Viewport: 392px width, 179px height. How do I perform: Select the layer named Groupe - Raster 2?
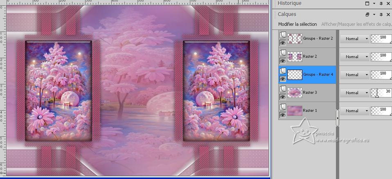(318, 39)
